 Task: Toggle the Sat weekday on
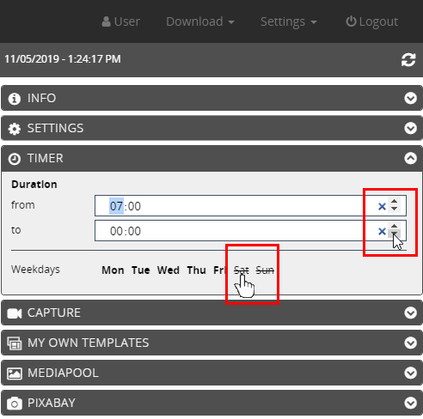coord(242,270)
